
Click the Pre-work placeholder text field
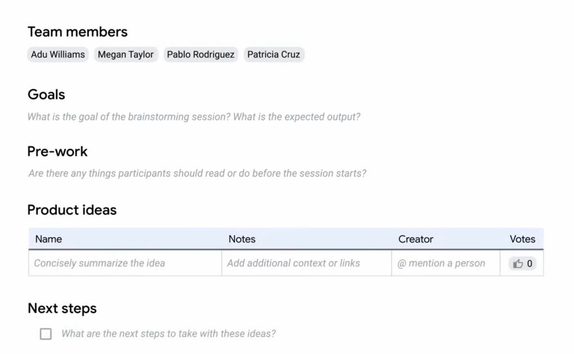[197, 173]
